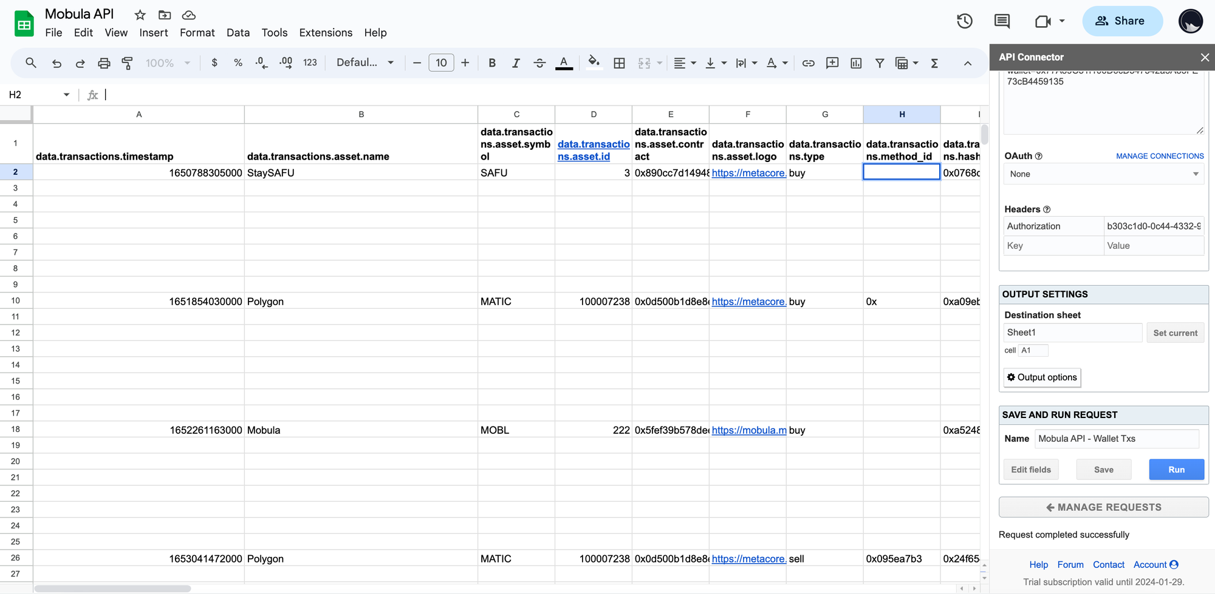1215x594 pixels.
Task: Open the Data menu
Action: coord(238,33)
